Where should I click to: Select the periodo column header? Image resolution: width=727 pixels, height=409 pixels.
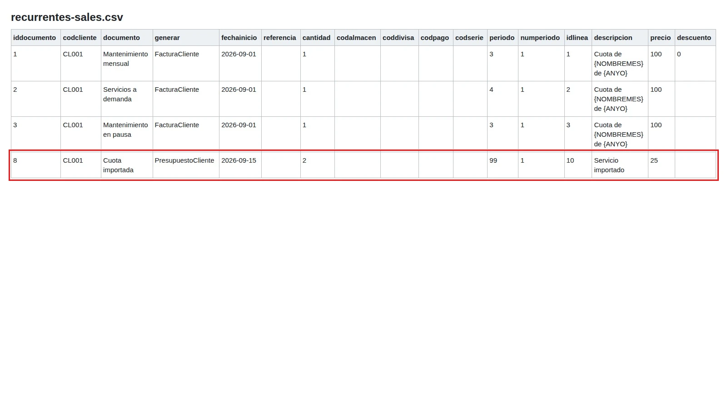click(503, 38)
